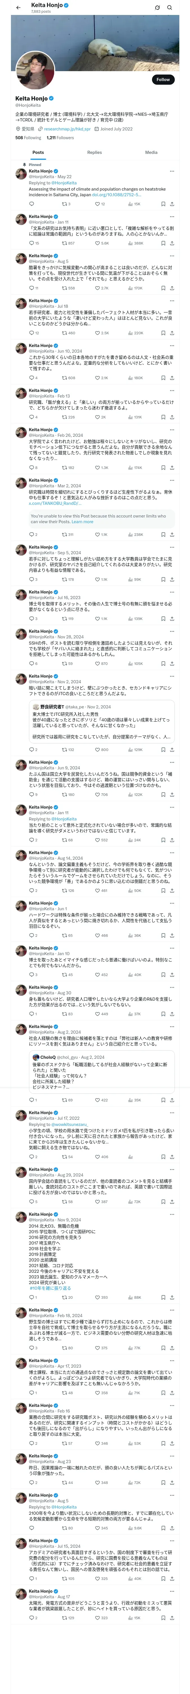Switch to the Replies tab
The height and width of the screenshot is (1694, 190).
click(x=94, y=152)
